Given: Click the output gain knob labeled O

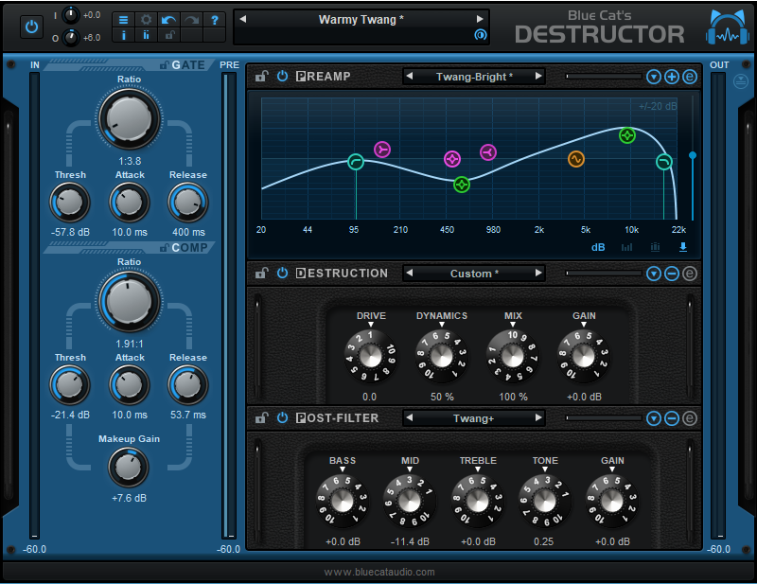Looking at the screenshot, I should coord(71,38).
